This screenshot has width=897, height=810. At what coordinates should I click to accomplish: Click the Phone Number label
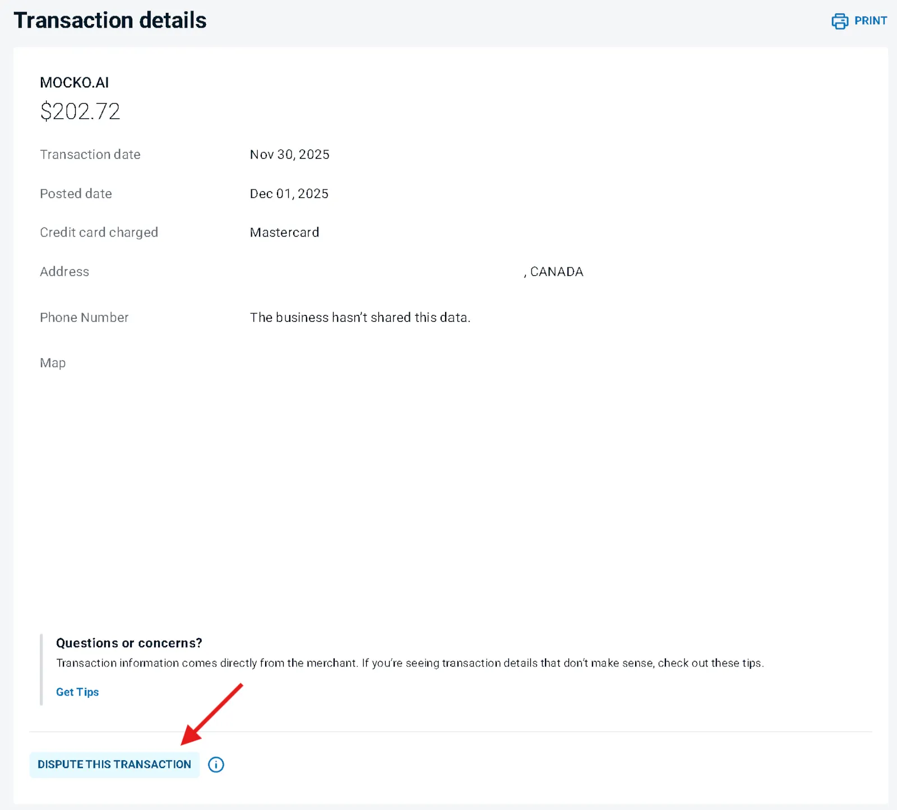(84, 318)
